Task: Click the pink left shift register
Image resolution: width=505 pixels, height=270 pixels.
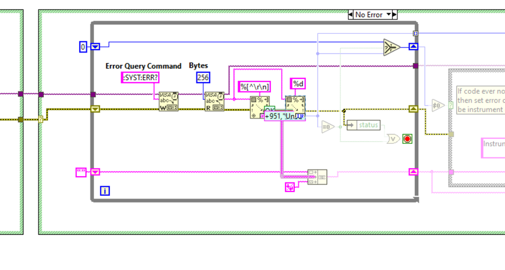Action: pos(96,172)
